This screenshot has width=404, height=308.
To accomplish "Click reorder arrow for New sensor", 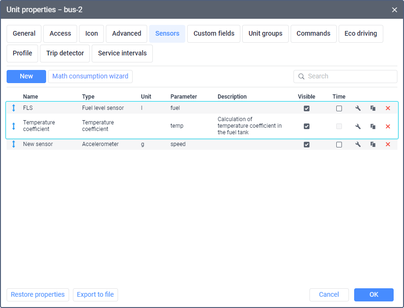I will pyautogui.click(x=14, y=144).
